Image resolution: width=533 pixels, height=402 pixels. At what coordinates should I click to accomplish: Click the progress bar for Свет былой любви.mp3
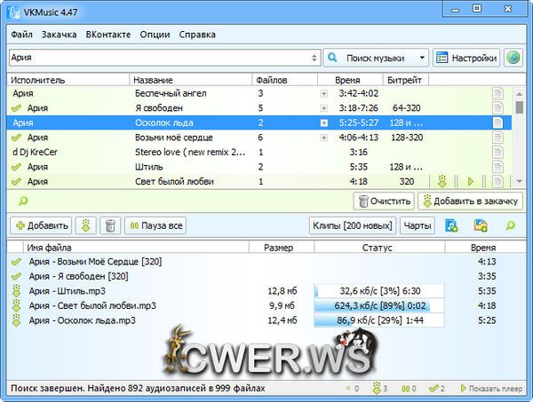378,304
